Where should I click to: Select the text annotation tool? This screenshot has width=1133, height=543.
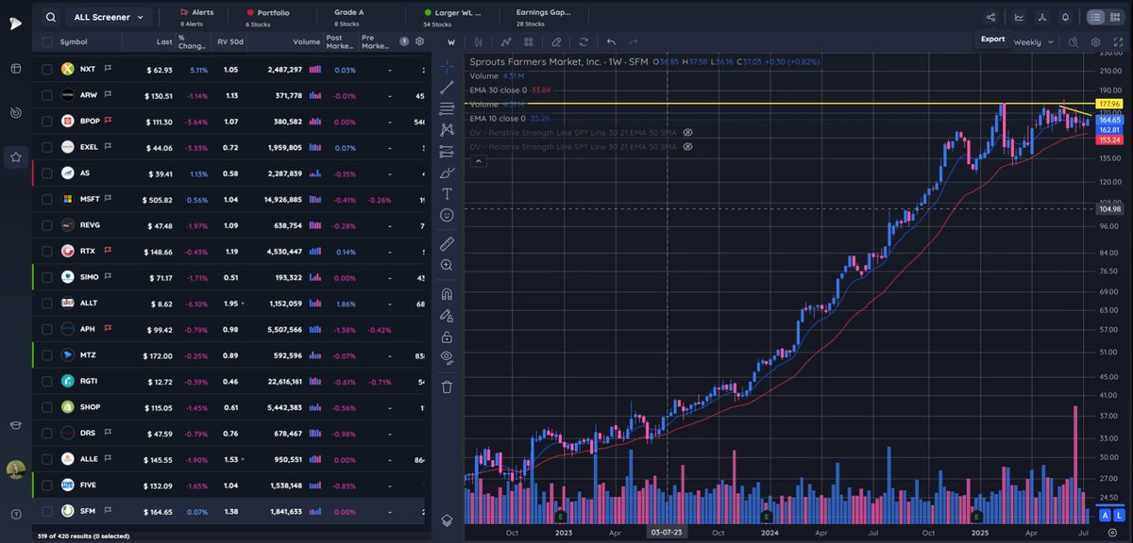point(448,193)
